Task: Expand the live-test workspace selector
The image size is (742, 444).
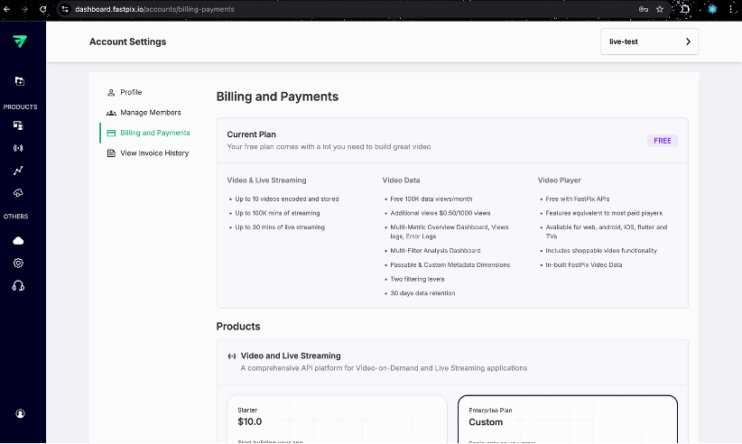Action: 649,42
